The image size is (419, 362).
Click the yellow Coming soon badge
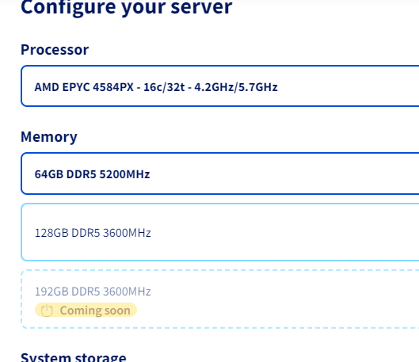pyautogui.click(x=86, y=311)
